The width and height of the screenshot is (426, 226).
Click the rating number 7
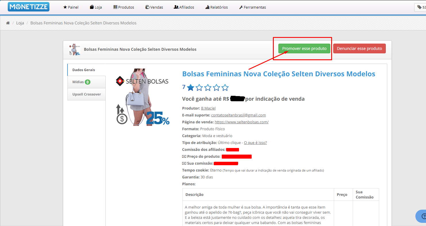point(184,87)
